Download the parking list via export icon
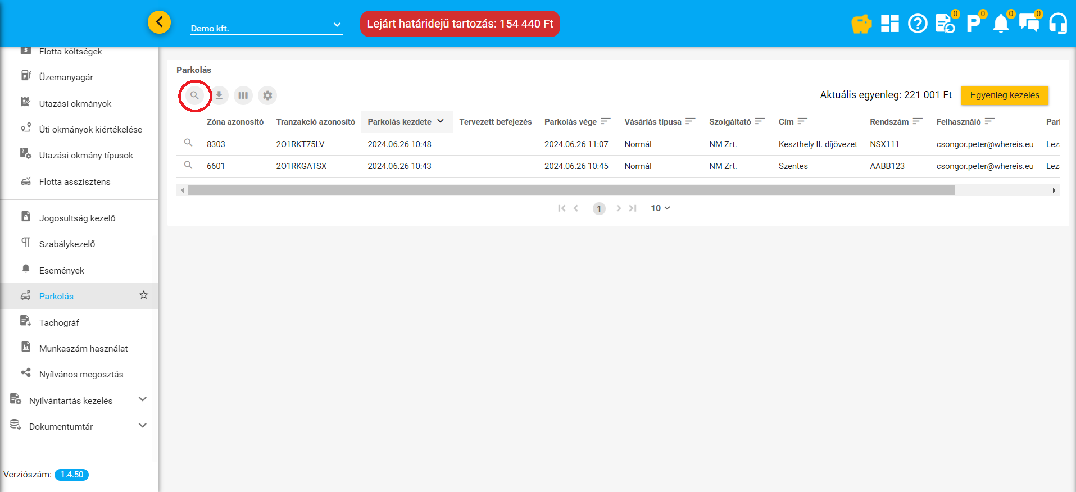This screenshot has height=492, width=1076. click(219, 95)
